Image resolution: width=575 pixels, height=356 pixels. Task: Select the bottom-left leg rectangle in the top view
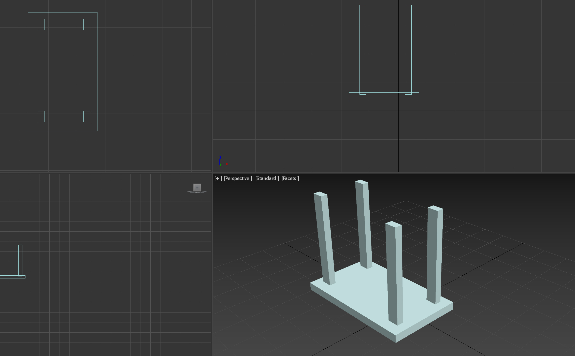click(x=41, y=117)
